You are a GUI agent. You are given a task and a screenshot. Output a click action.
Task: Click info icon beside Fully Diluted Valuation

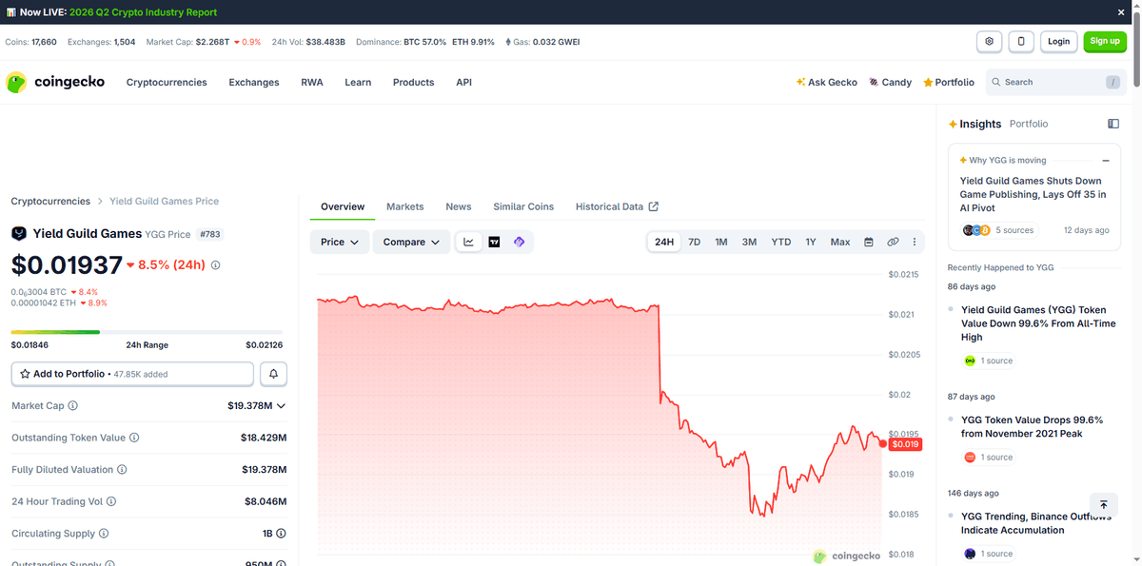pos(123,470)
